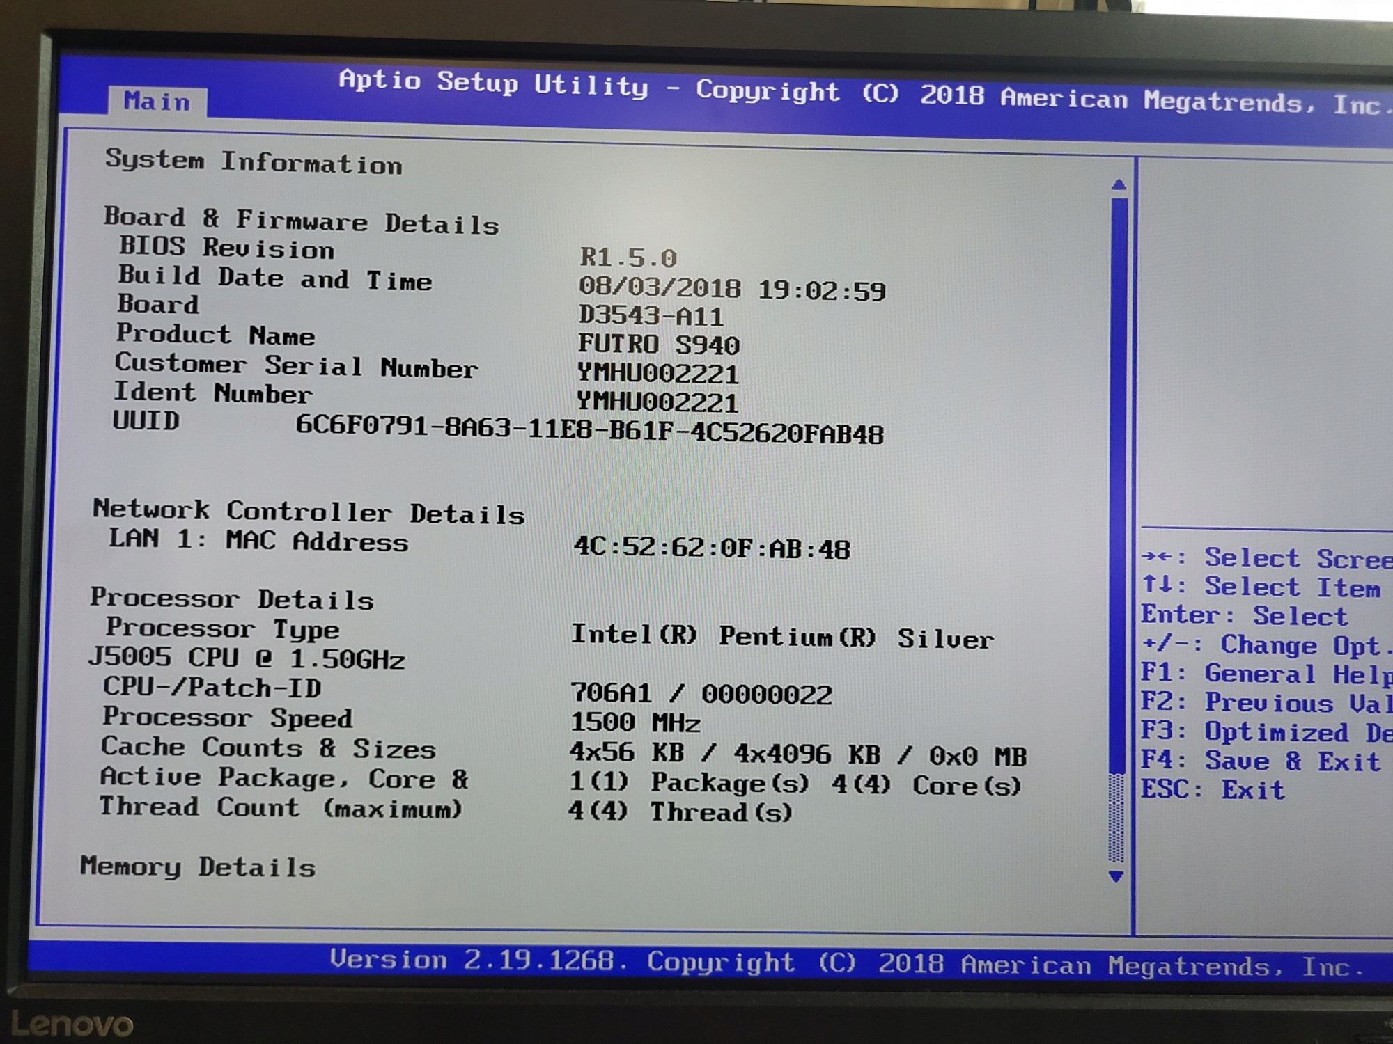Select Product Name FUTRO S940
Image resolution: width=1393 pixels, height=1044 pixels.
point(658,345)
